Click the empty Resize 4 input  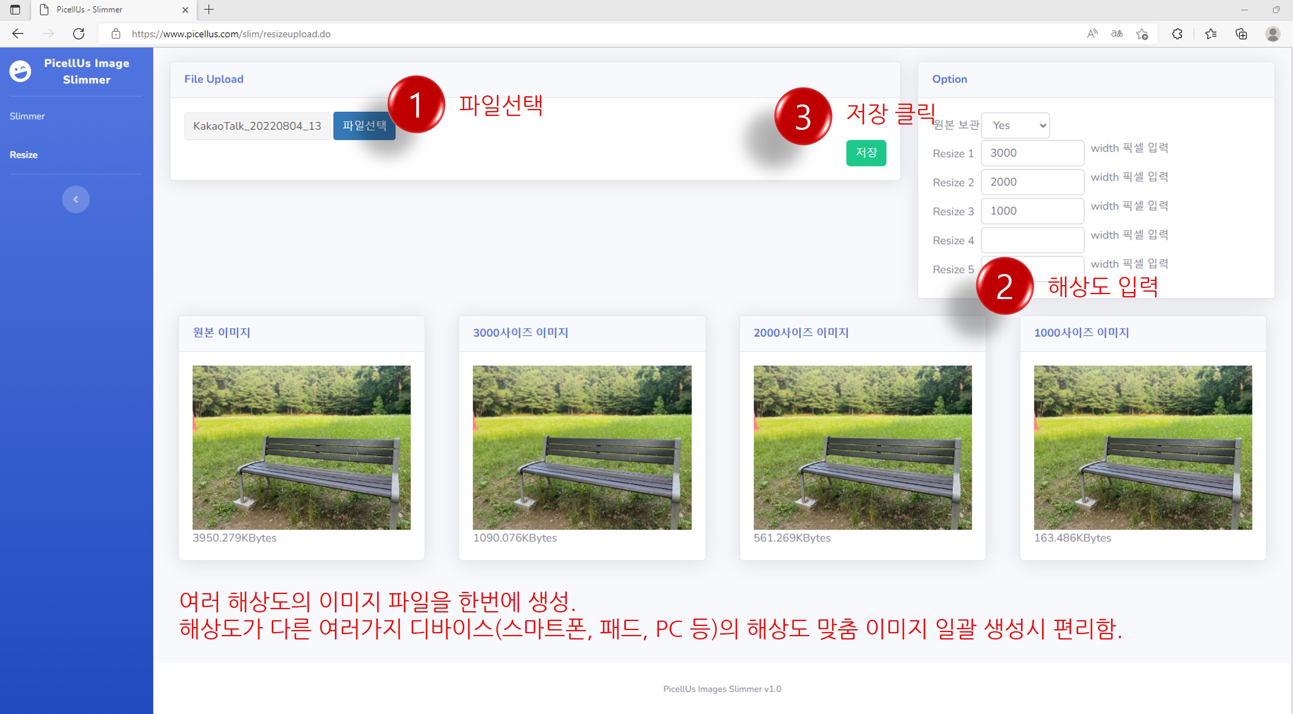(x=1033, y=240)
